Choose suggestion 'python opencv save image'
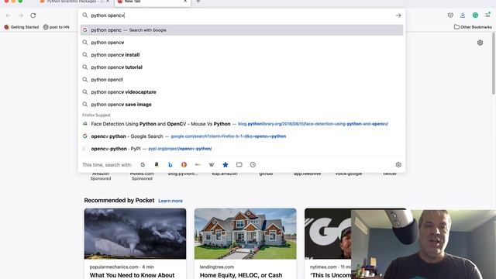Viewport: 496px width, 279px height. [242, 105]
